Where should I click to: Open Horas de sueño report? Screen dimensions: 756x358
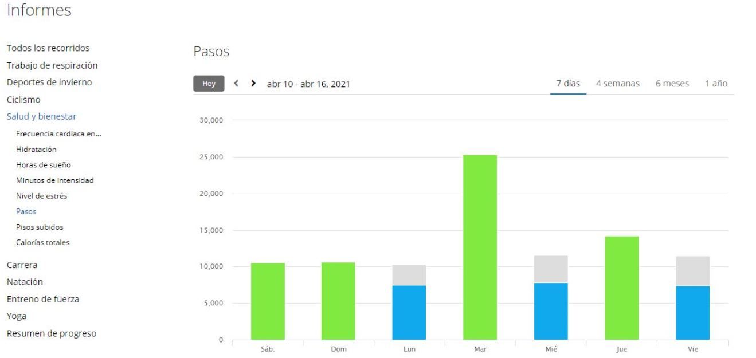[x=44, y=165]
